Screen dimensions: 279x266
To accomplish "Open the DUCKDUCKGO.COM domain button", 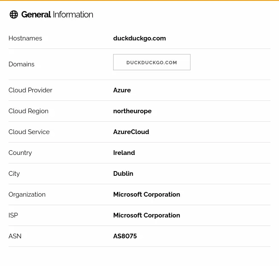I will (x=151, y=62).
